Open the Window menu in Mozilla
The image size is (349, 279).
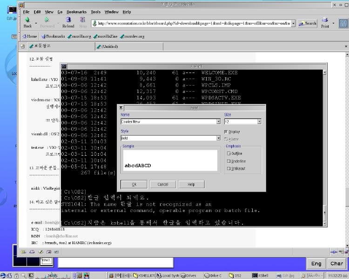[x=112, y=12]
